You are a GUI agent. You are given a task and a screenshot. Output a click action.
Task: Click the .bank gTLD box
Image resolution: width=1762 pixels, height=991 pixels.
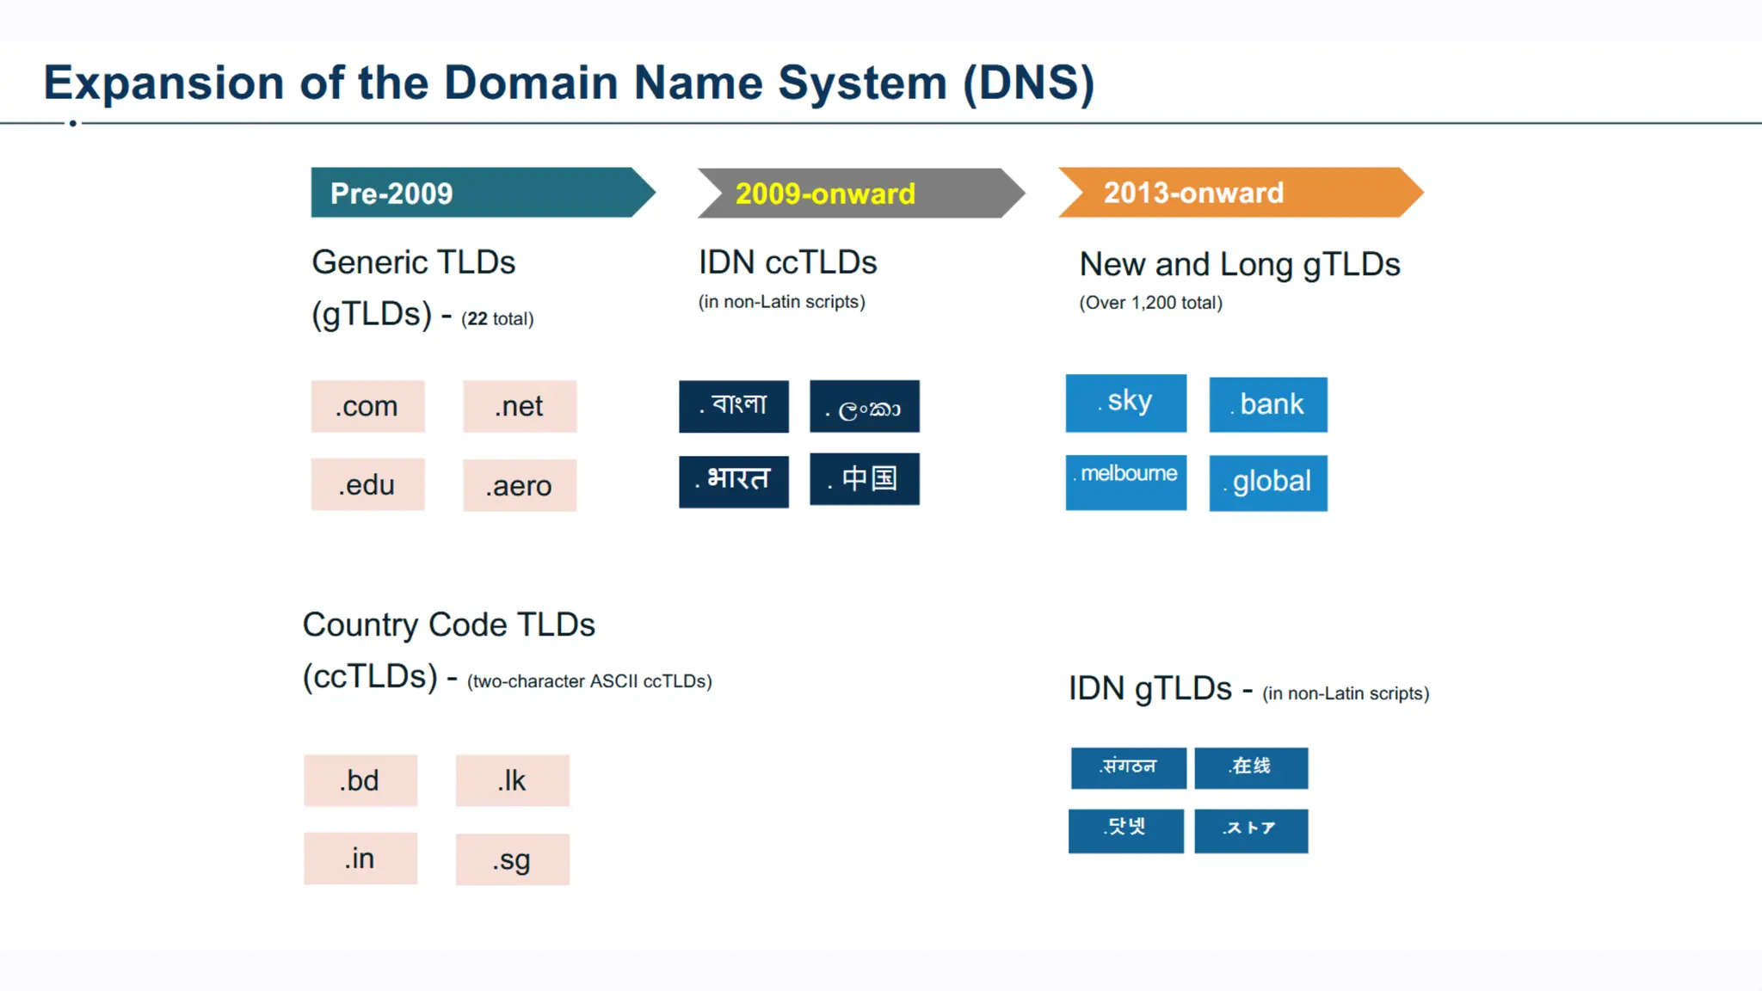pos(1267,404)
